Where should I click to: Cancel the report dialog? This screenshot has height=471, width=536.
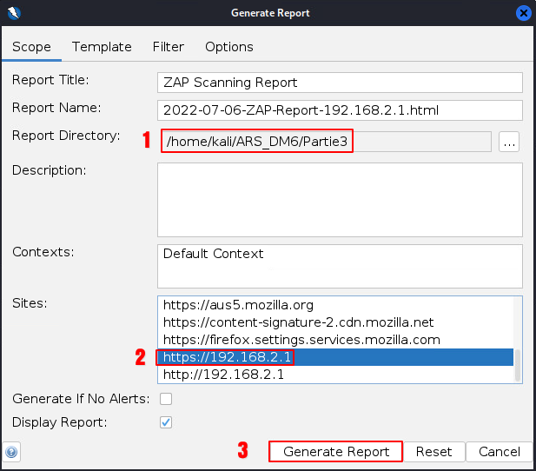[500, 452]
